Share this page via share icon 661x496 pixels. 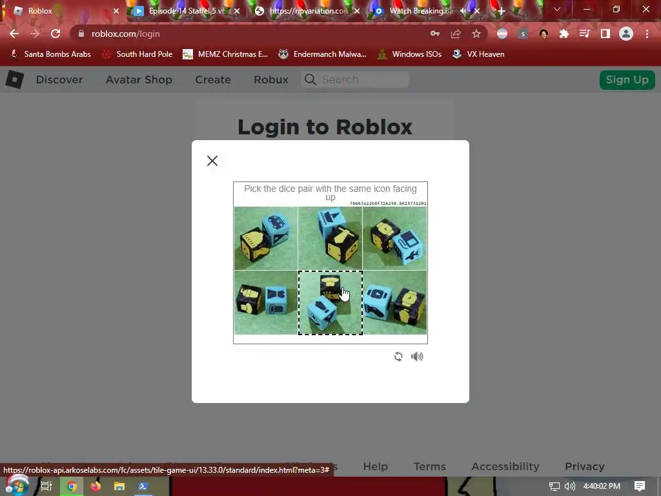(455, 34)
